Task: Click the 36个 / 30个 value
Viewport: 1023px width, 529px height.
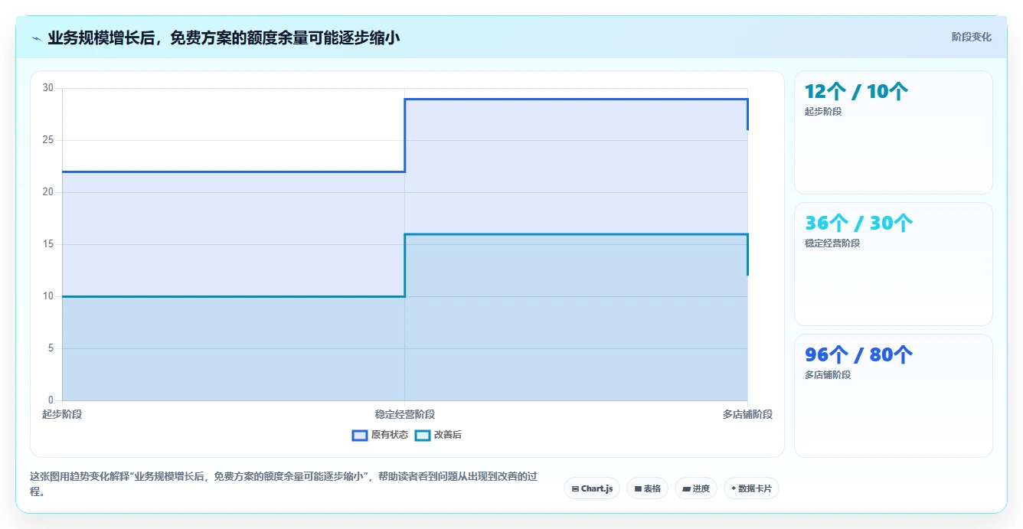Action: coord(858,224)
